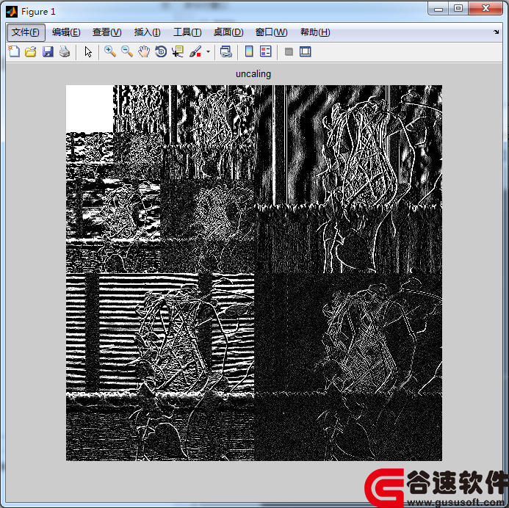509x508 pixels.
Task: Click the Show Plot Tools icon
Action: pyautogui.click(x=305, y=51)
